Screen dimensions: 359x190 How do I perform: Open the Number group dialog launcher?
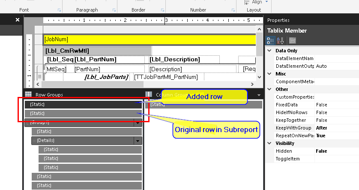pyautogui.click(x=233, y=10)
